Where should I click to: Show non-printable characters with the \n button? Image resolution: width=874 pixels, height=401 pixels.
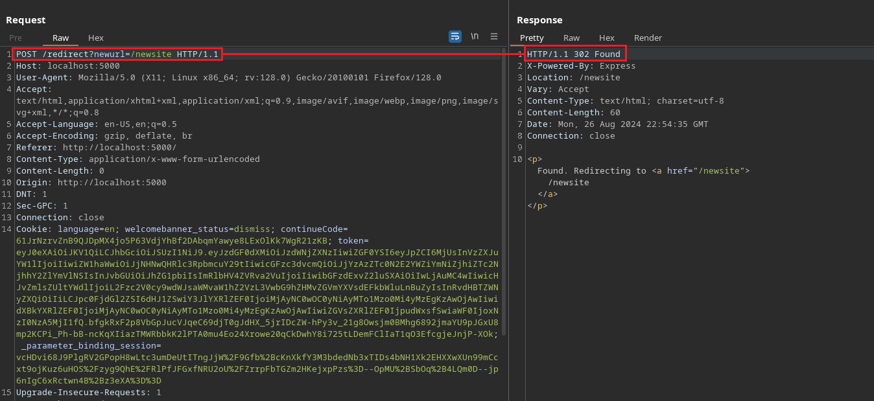pos(475,37)
